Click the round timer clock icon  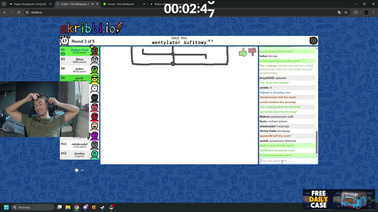click(64, 41)
